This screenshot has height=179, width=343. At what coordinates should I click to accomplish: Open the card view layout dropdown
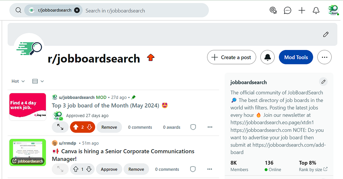click(x=38, y=81)
